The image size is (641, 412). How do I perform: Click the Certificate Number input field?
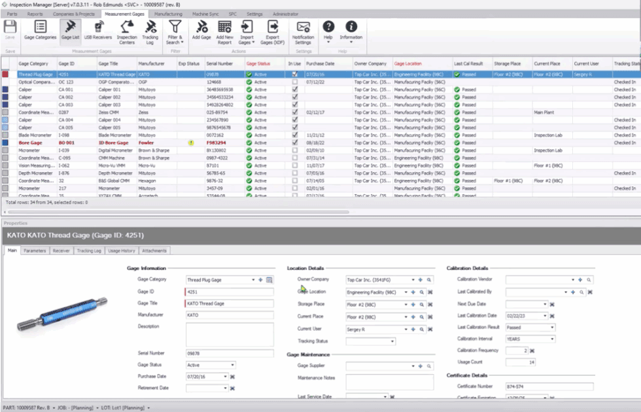(549, 386)
